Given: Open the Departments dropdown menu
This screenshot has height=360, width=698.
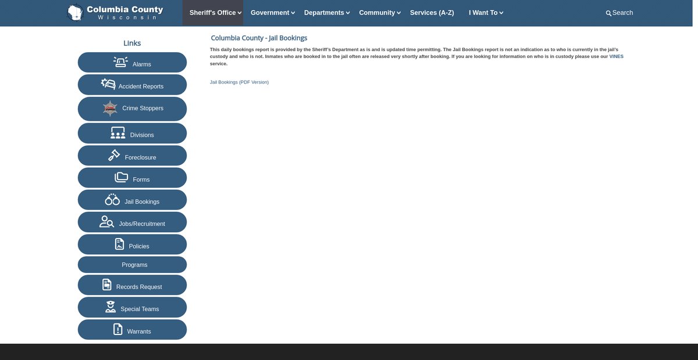Looking at the screenshot, I should (326, 13).
